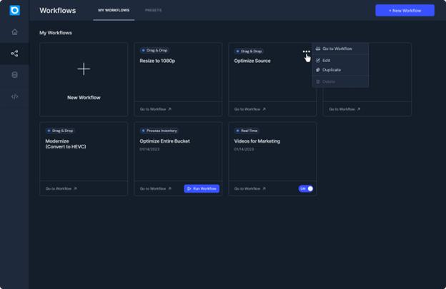Click the three-dot menu on Optimize Source

[x=306, y=51]
